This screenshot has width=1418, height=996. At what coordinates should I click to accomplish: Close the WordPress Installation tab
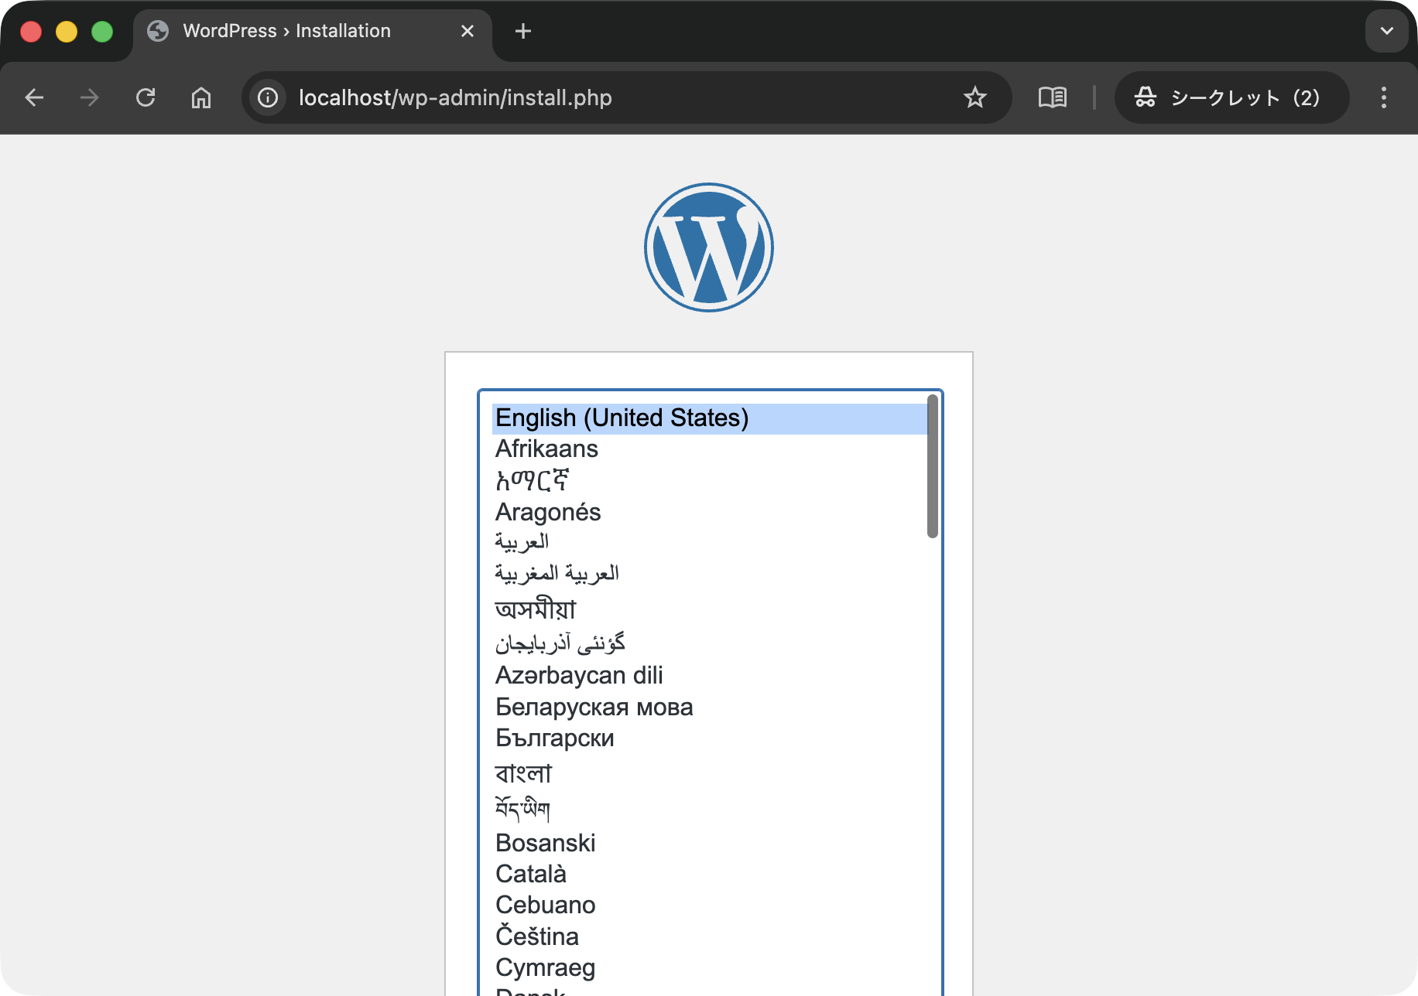click(468, 31)
